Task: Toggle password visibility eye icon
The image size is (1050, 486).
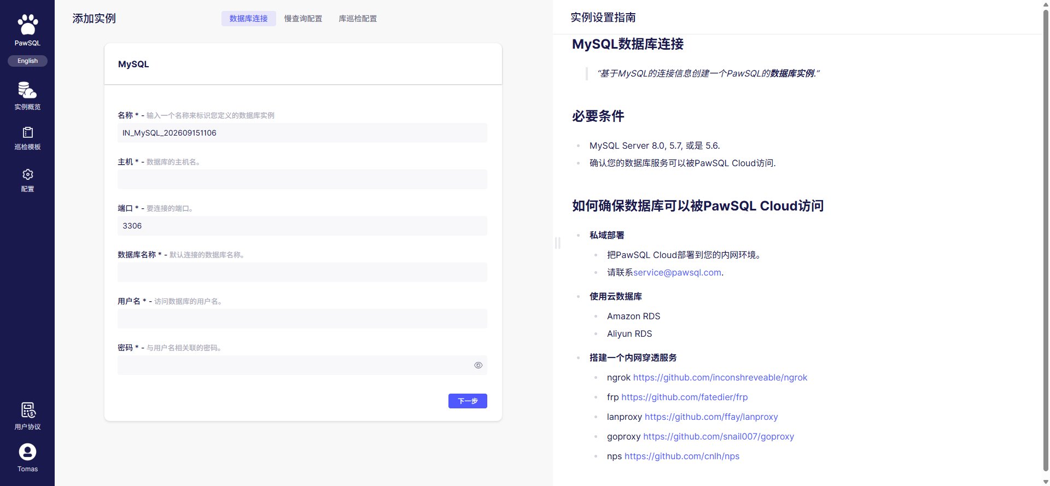Action: (478, 365)
